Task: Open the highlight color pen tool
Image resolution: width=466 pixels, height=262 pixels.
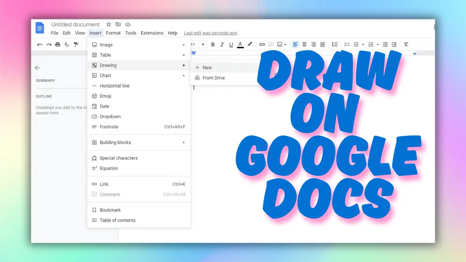Action: (250, 45)
